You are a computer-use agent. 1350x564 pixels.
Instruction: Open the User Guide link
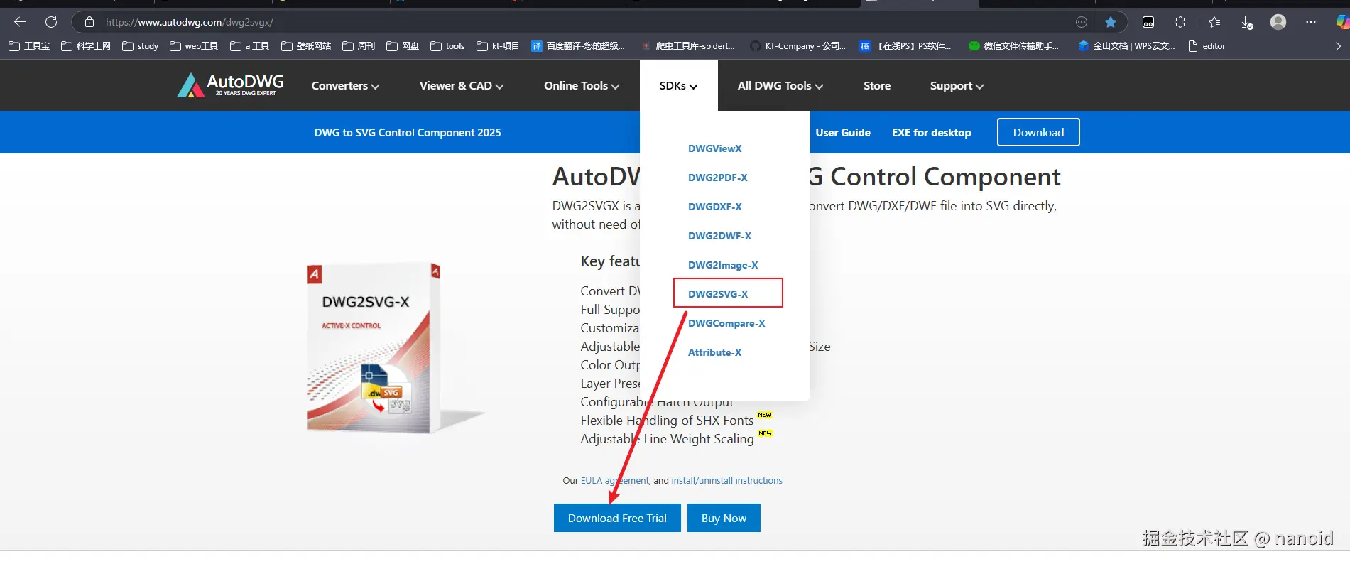(843, 133)
